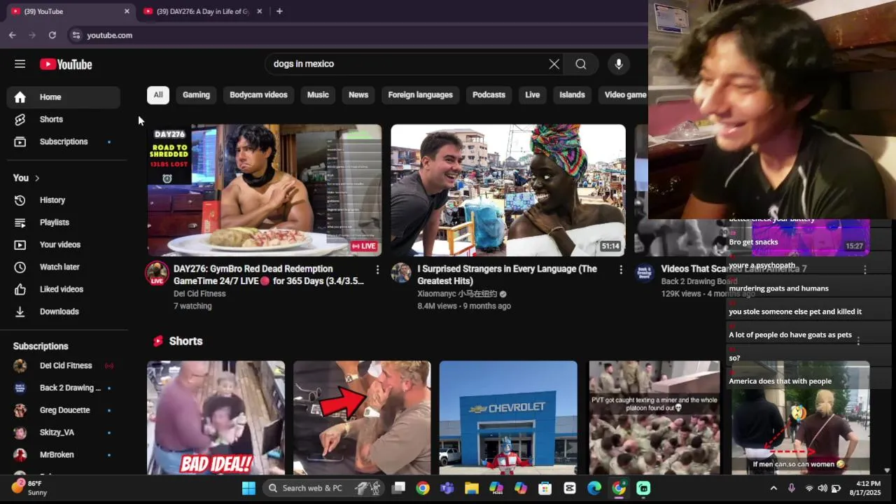The image size is (896, 504).
Task: Start voice search with the microphone icon
Action: [619, 64]
